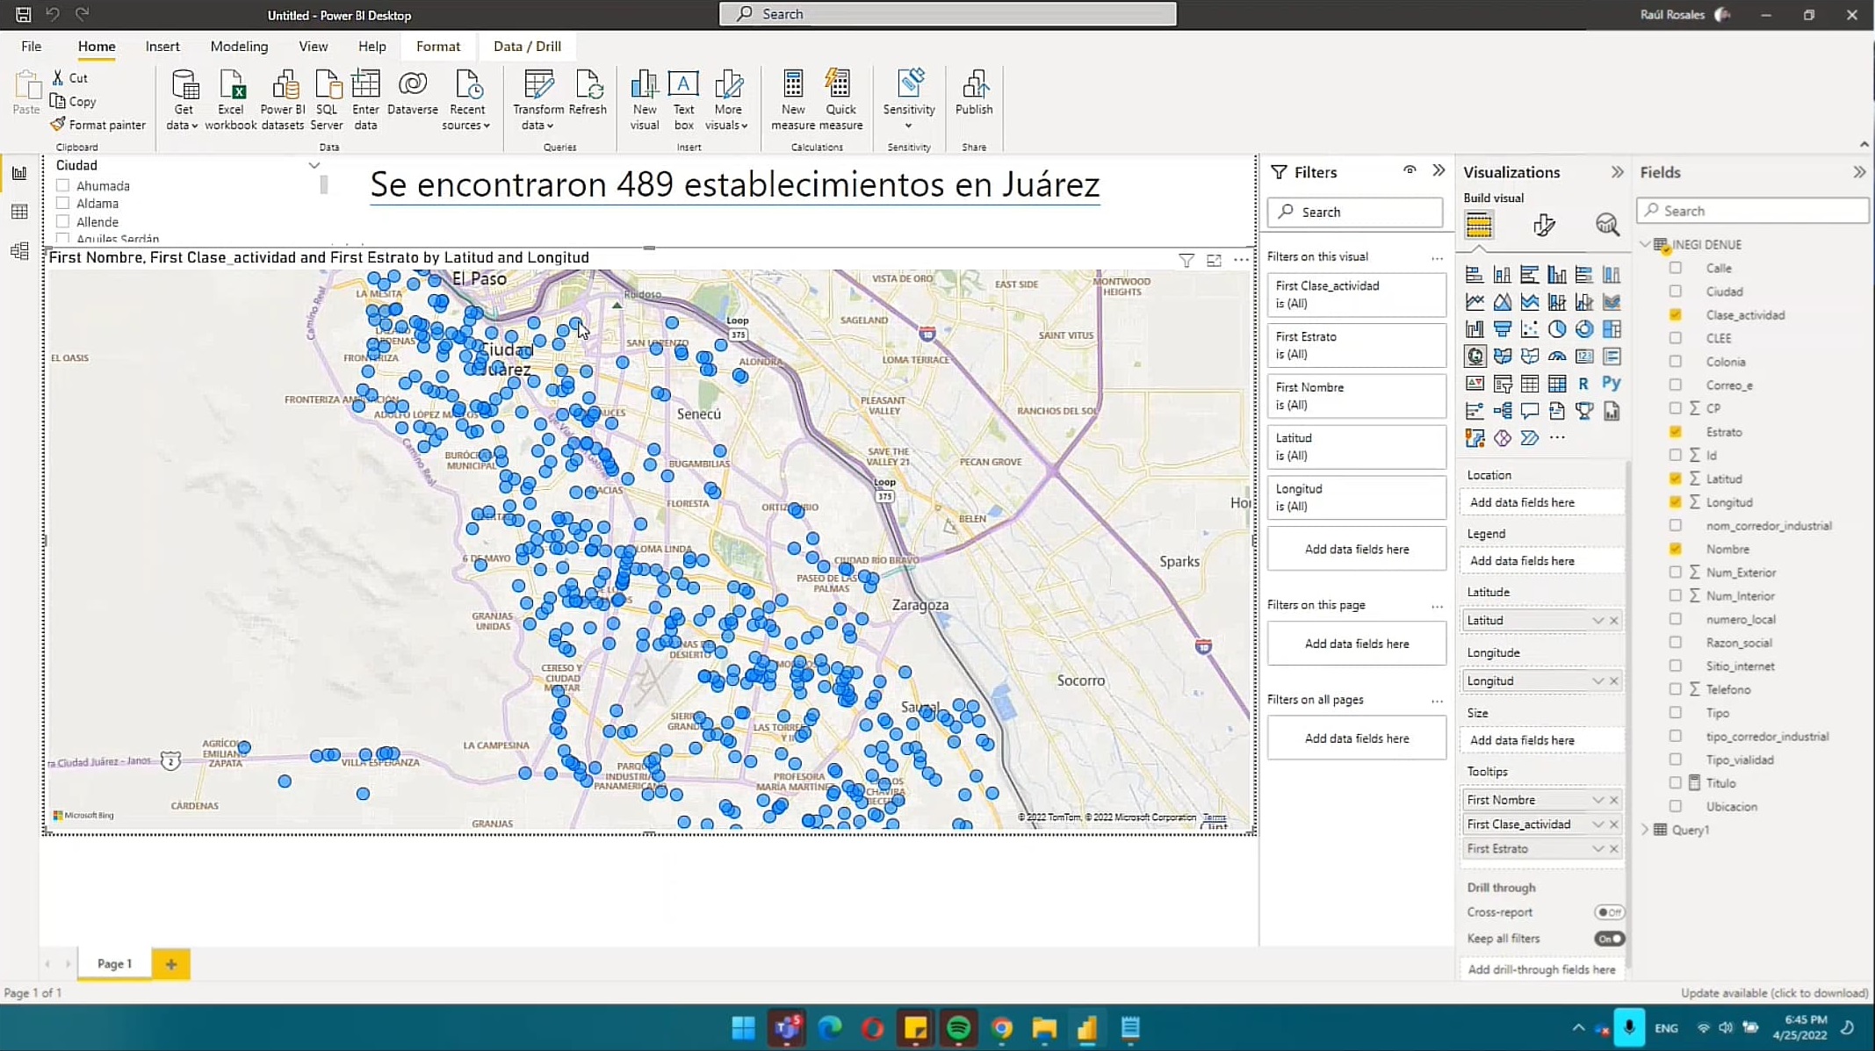The width and height of the screenshot is (1875, 1051).
Task: Create a New measure
Action: coord(793,100)
